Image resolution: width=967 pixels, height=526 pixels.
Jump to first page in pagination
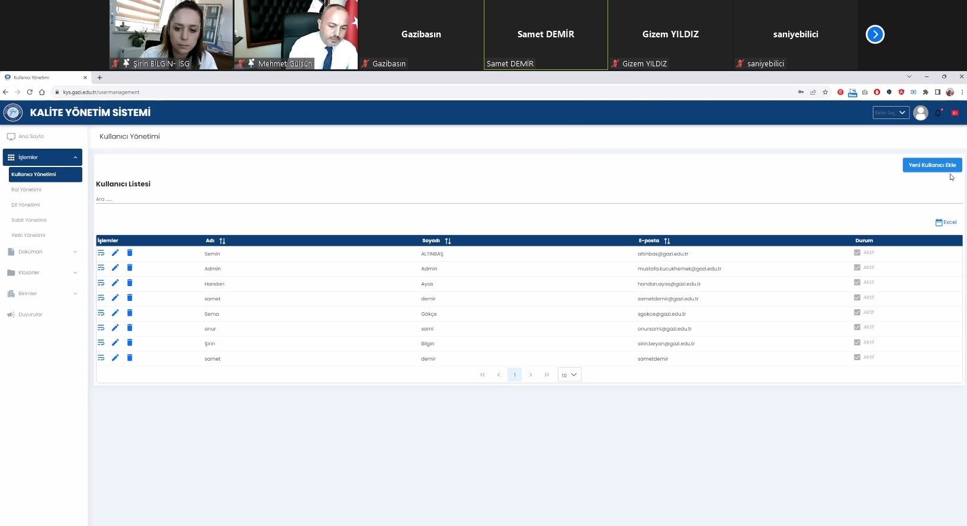[x=483, y=374]
